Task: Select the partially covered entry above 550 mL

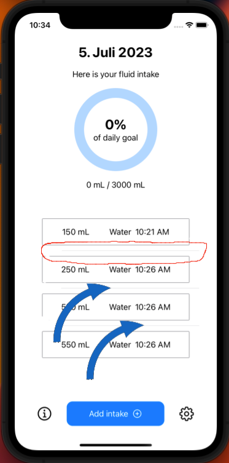Action: pos(115,307)
